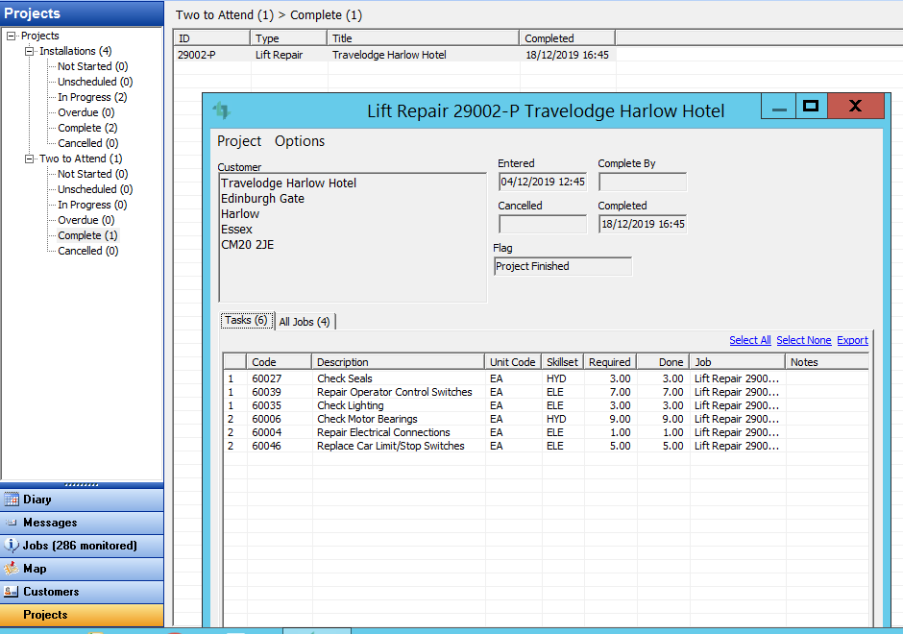This screenshot has height=634, width=903.
Task: Click Select None above the tasks table
Action: coord(803,340)
